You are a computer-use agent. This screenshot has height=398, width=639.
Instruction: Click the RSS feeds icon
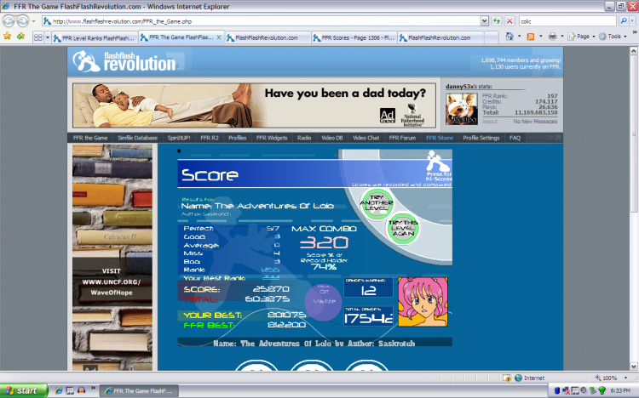click(530, 37)
